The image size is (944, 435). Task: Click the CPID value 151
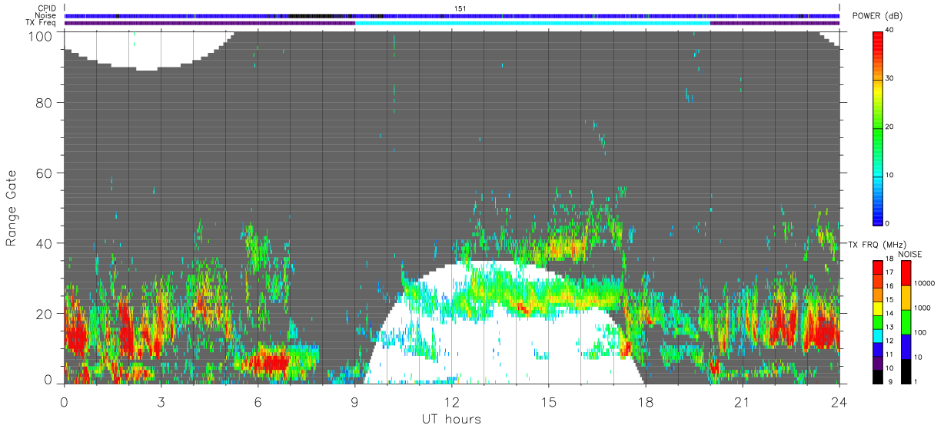(x=460, y=8)
